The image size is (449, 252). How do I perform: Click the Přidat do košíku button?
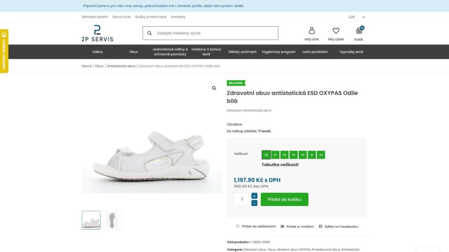tap(284, 199)
